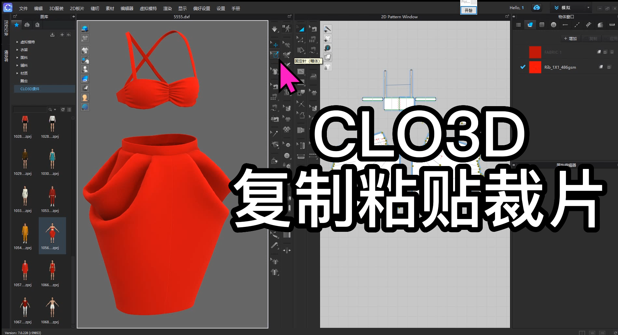Open the fabric buttons tab in Object Browser

554,25
